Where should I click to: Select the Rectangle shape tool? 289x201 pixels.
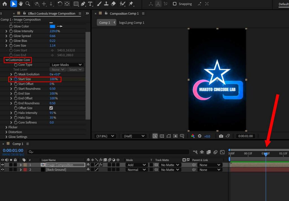pos(76,4)
